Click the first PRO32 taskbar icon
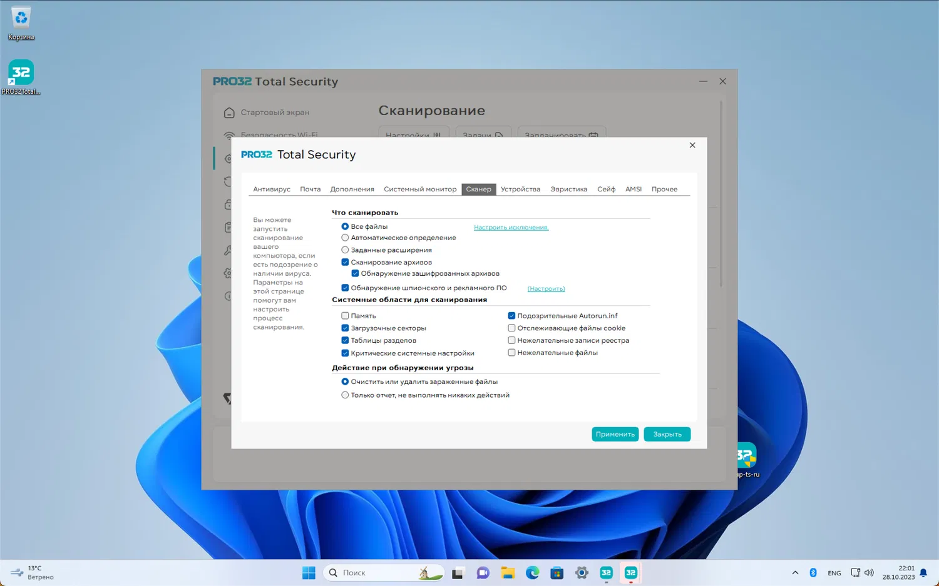939x586 pixels. (x=606, y=573)
